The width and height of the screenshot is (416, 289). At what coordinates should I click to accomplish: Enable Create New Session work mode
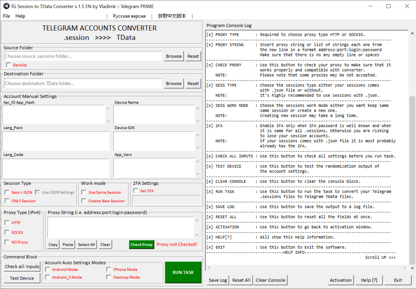tap(84, 201)
